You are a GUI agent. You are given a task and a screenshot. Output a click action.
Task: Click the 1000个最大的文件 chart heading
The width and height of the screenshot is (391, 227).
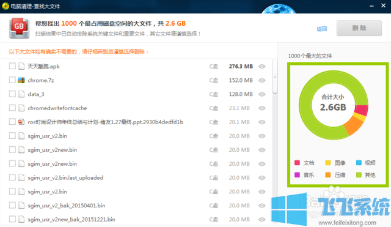point(310,56)
